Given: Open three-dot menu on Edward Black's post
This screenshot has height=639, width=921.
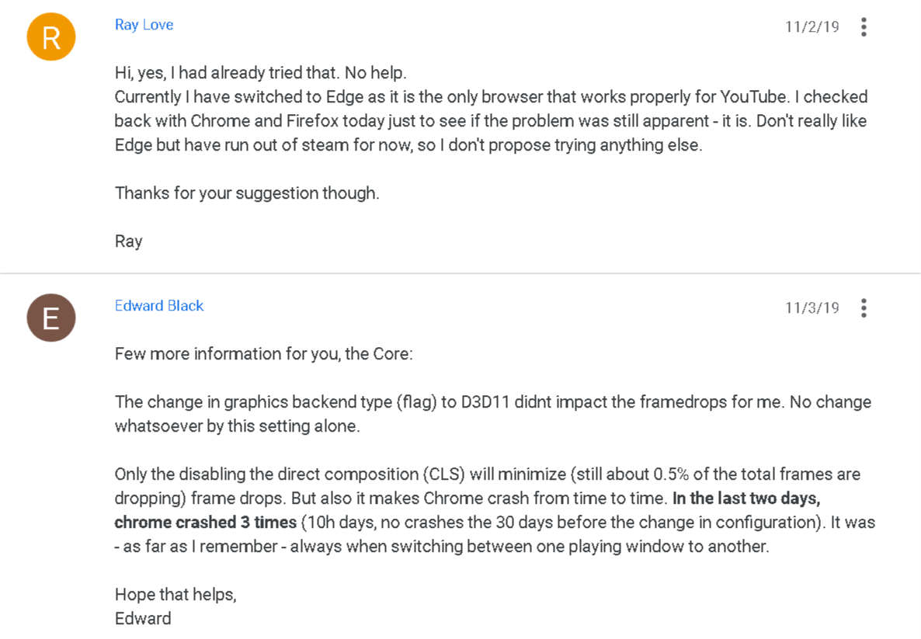Looking at the screenshot, I should click(864, 307).
